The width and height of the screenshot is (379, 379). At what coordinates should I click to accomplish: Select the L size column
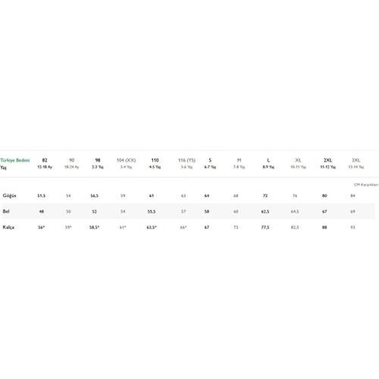pyautogui.click(x=268, y=160)
